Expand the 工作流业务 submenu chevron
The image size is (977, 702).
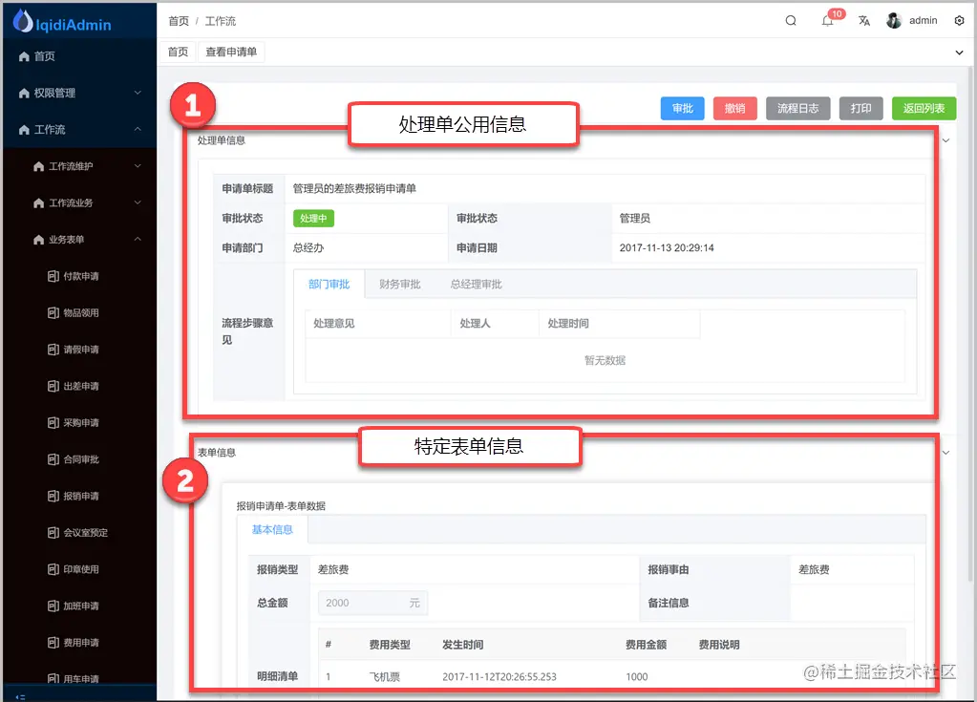click(138, 202)
